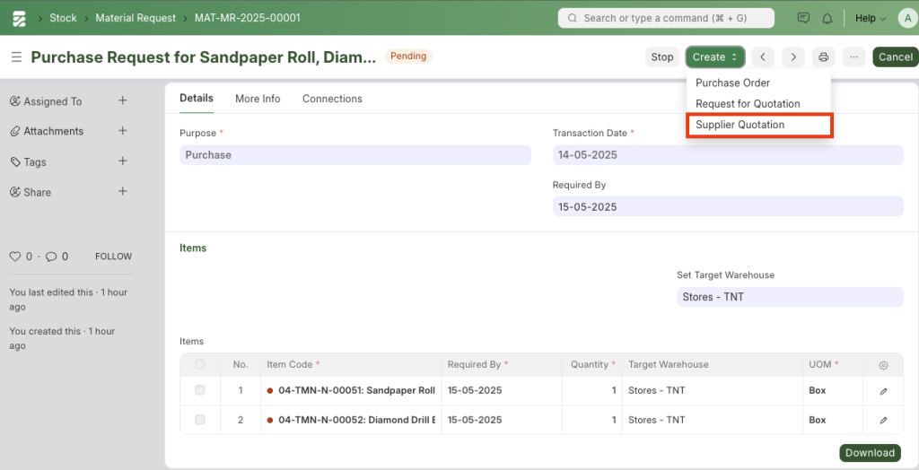This screenshot has width=919, height=470.
Task: Click the Pending status badge
Action: pyautogui.click(x=408, y=57)
